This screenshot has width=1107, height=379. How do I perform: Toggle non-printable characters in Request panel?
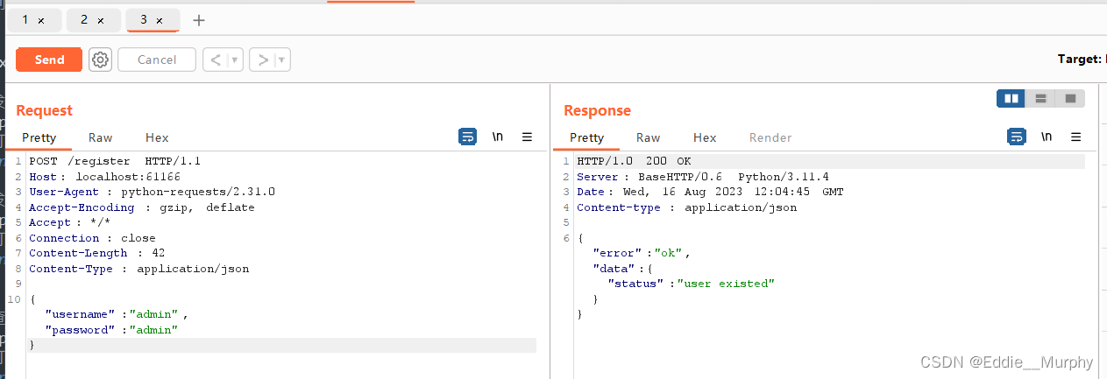click(498, 137)
